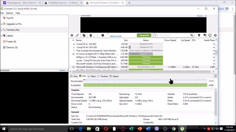Screen dimensions: 236x132
Task: Select Torrents (44) in sidebar
Action: pos(13,30)
